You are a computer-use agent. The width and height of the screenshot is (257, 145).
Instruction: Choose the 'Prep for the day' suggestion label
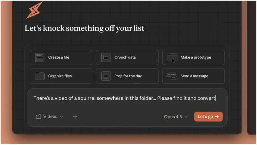pyautogui.click(x=128, y=76)
